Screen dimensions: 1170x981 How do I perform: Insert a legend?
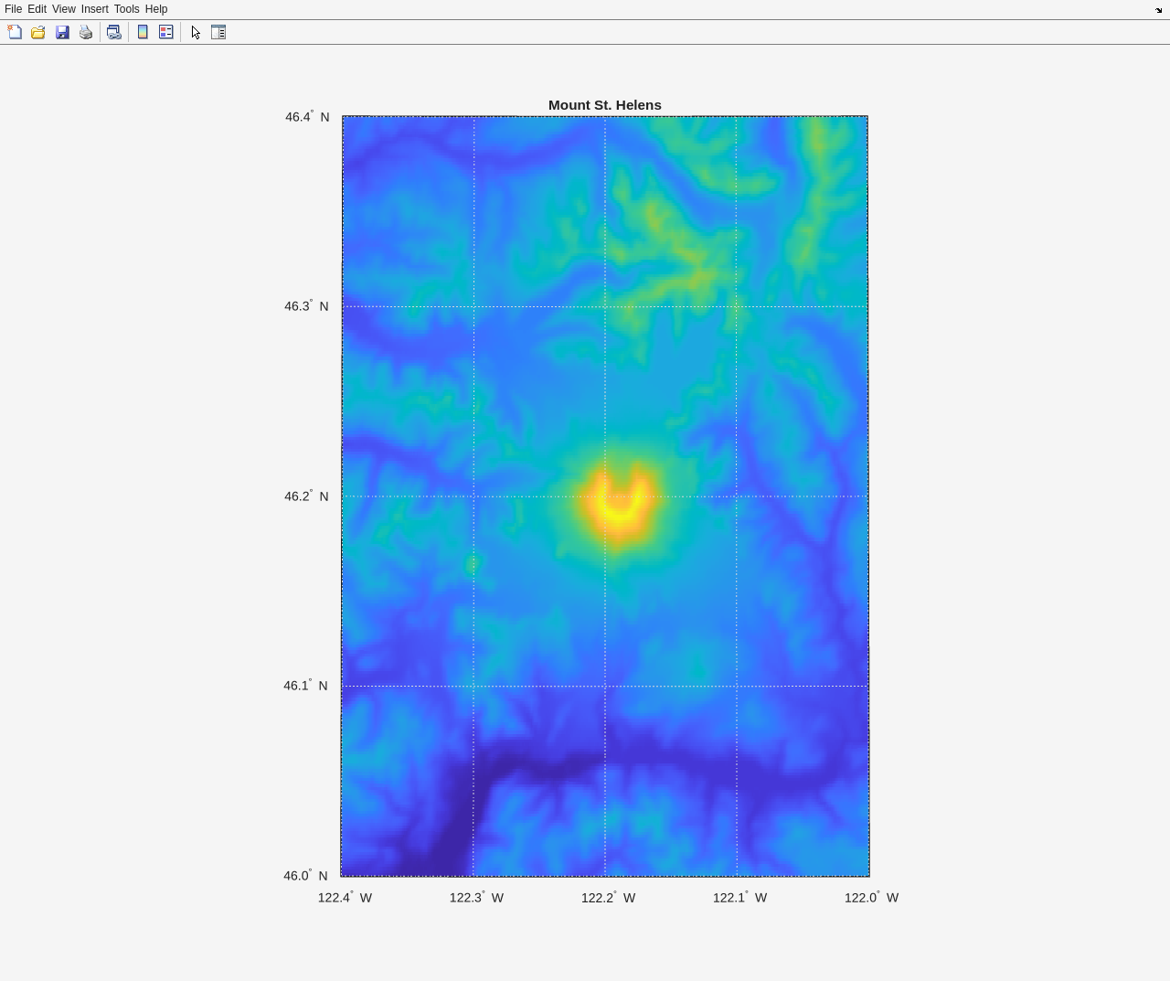click(x=166, y=32)
